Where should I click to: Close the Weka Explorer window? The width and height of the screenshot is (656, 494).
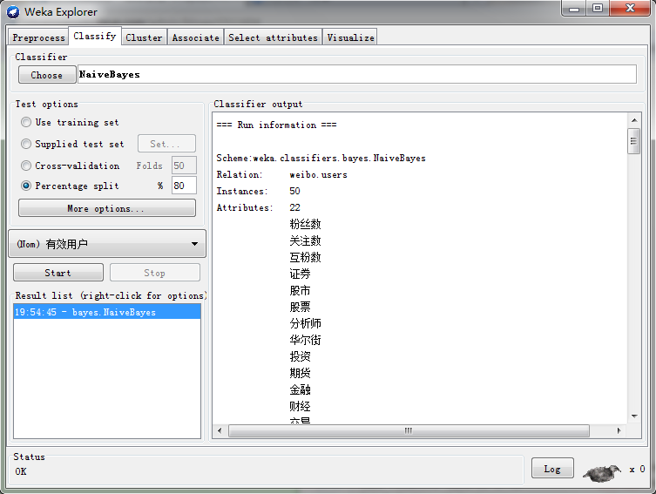click(630, 9)
